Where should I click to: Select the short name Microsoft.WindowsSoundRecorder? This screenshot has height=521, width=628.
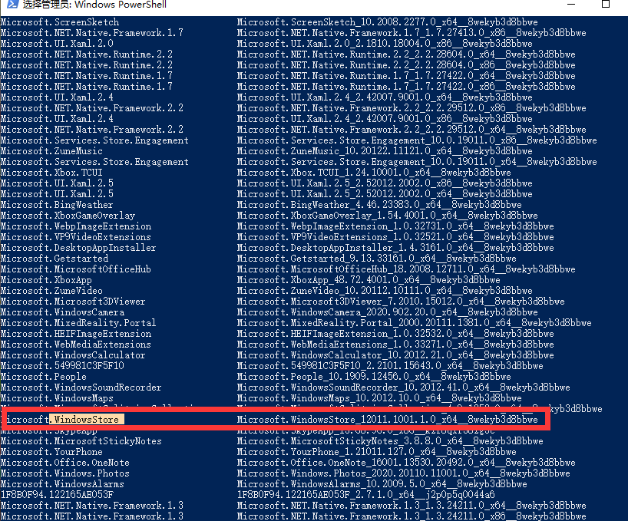click(81, 388)
